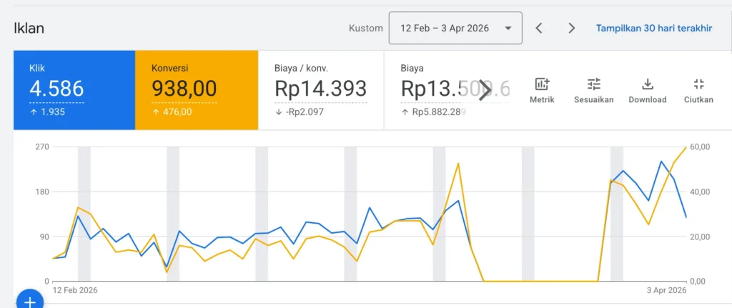Click the yellow line peak at chart end
This screenshot has height=308, width=732.
coord(686,147)
